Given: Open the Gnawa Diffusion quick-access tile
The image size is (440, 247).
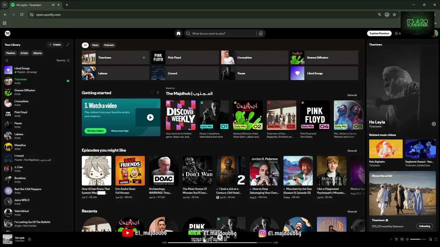Looking at the screenshot, I should pyautogui.click(x=324, y=58).
